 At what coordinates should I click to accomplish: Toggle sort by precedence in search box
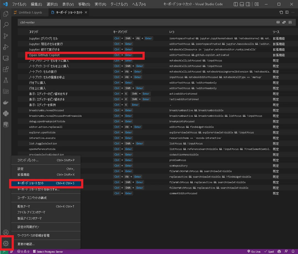tap(284, 22)
